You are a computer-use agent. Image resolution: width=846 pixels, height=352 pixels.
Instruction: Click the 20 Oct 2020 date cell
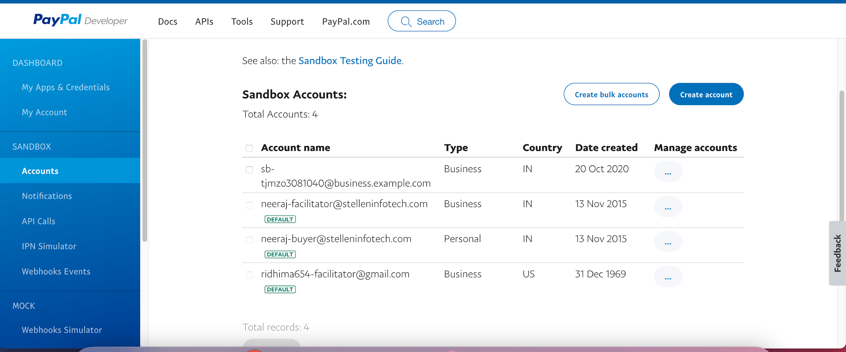tap(602, 169)
